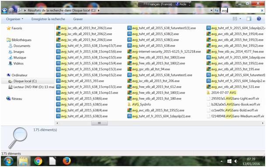
Task: Select icon of avg_free_stb_eu_2014_4577_free.exe
Action: click(209, 52)
